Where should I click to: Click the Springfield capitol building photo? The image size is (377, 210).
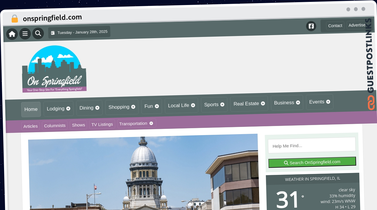[143, 172]
